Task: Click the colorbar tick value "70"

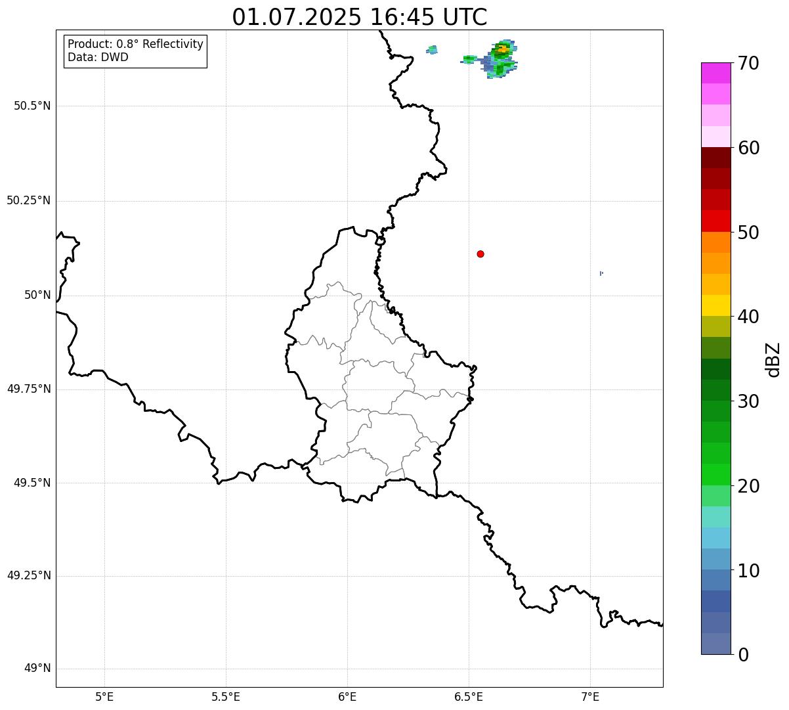Action: [748, 63]
